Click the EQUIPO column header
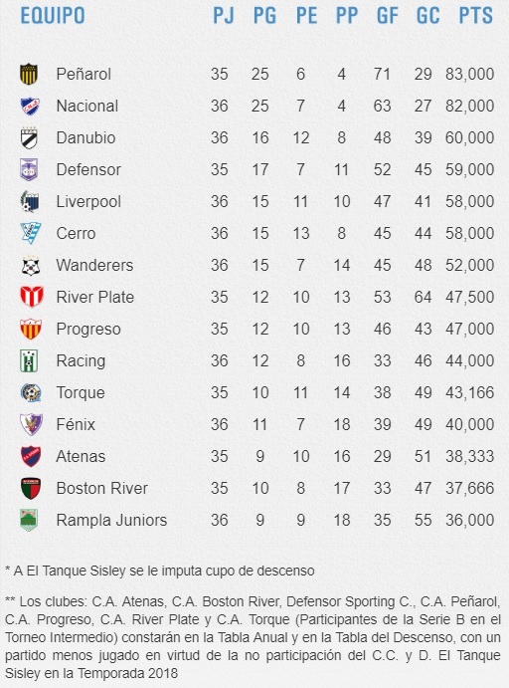Image resolution: width=509 pixels, height=688 pixels. pyautogui.click(x=53, y=16)
